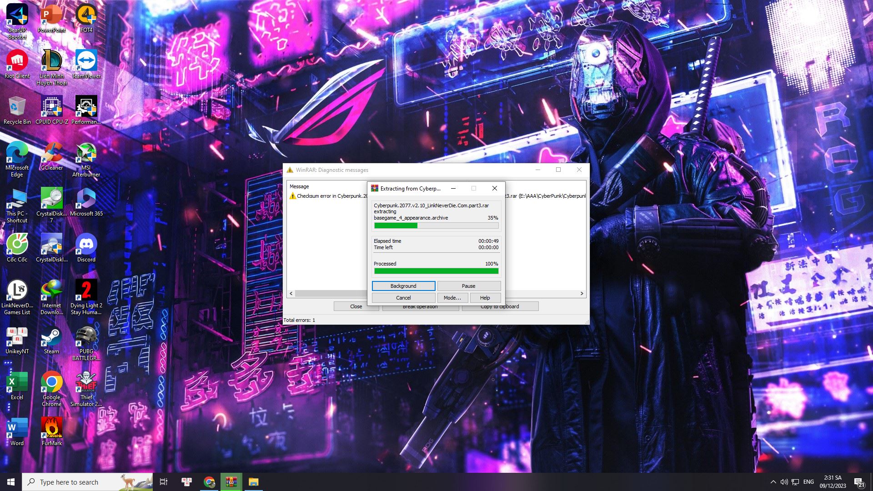Pause the extraction process

point(468,286)
